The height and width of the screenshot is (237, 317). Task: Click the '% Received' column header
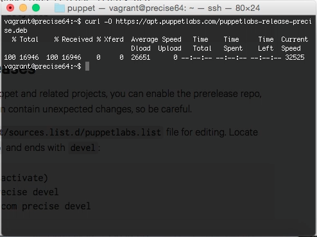click(x=73, y=39)
